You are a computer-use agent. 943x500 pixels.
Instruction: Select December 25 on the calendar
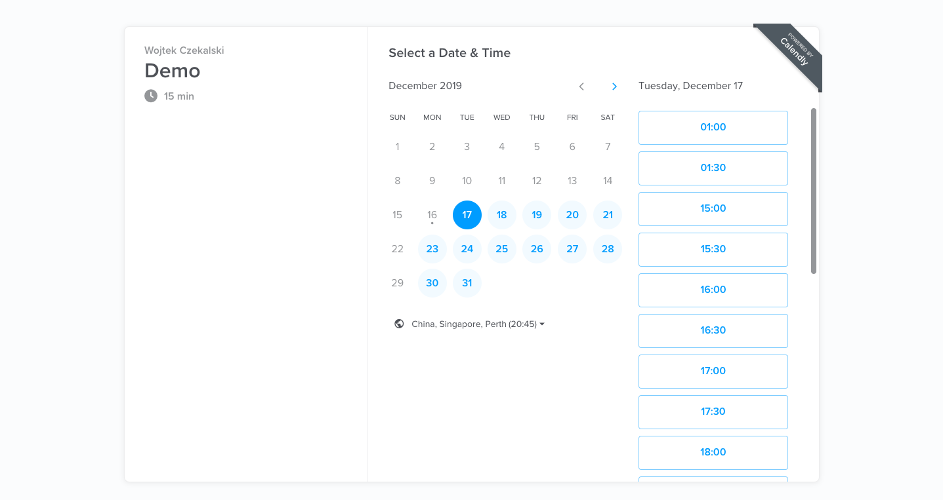point(502,249)
